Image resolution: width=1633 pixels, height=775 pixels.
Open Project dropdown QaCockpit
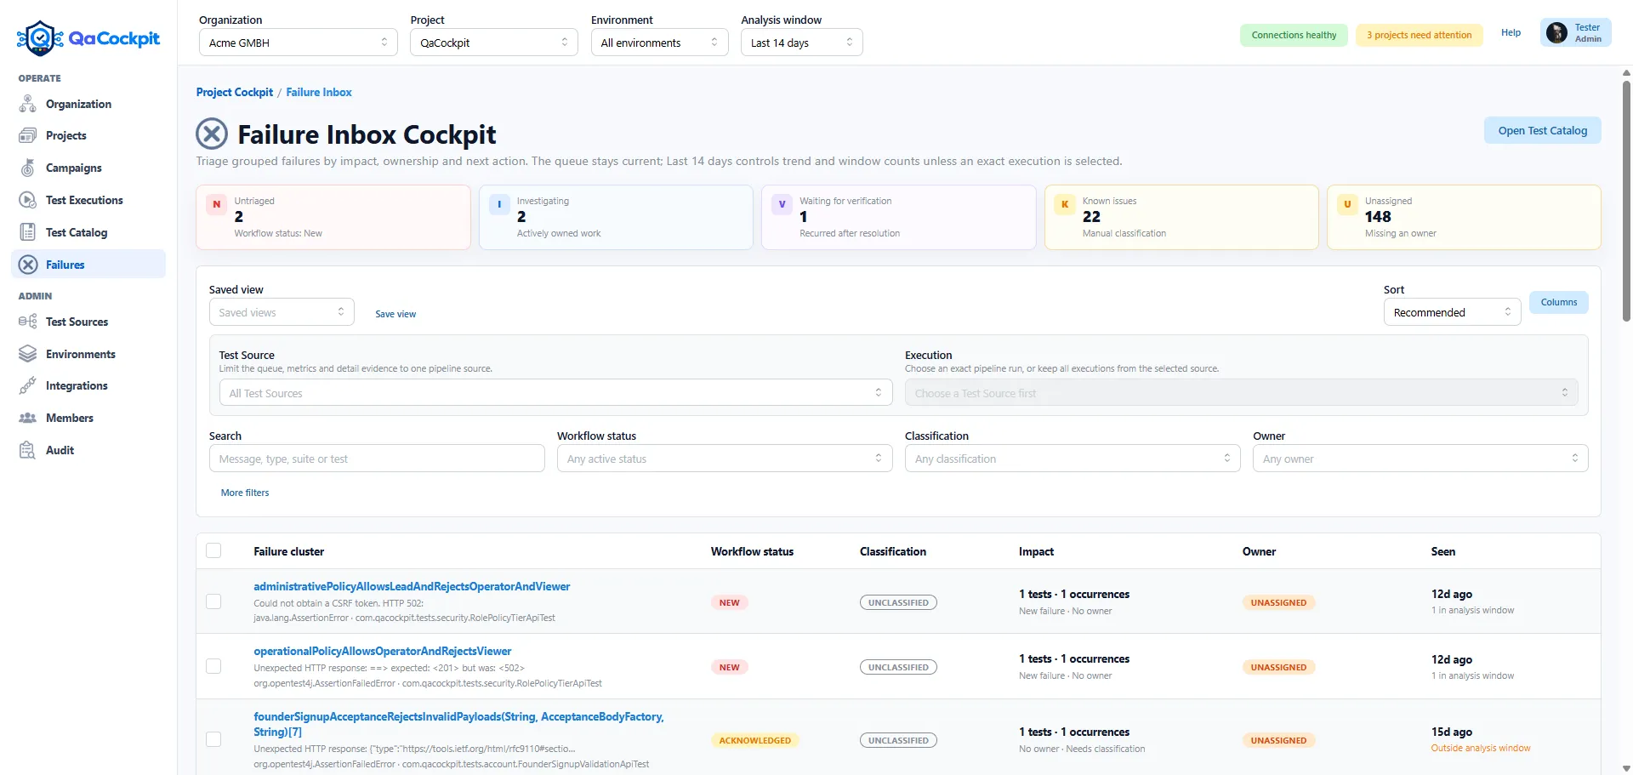[493, 43]
